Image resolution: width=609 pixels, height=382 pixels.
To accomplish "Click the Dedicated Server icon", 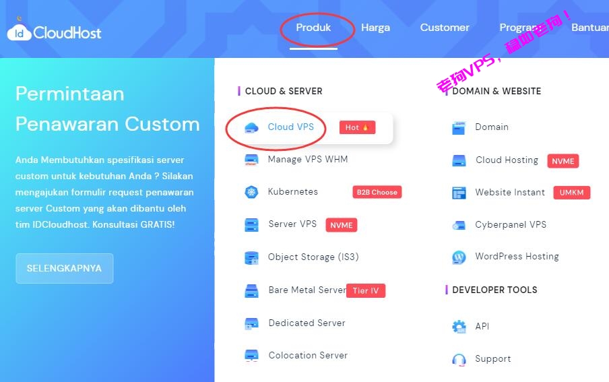I will (x=251, y=323).
